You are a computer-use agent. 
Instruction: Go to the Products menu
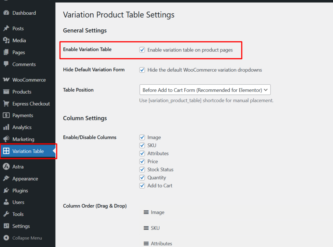[22, 92]
